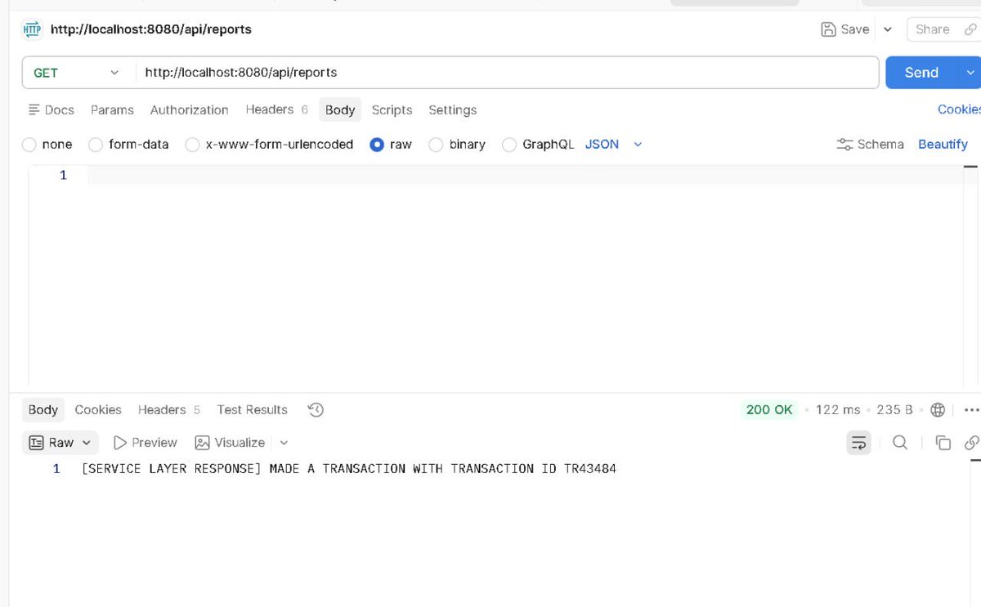Open the Test Results tab
The width and height of the screenshot is (981, 607).
pos(253,409)
